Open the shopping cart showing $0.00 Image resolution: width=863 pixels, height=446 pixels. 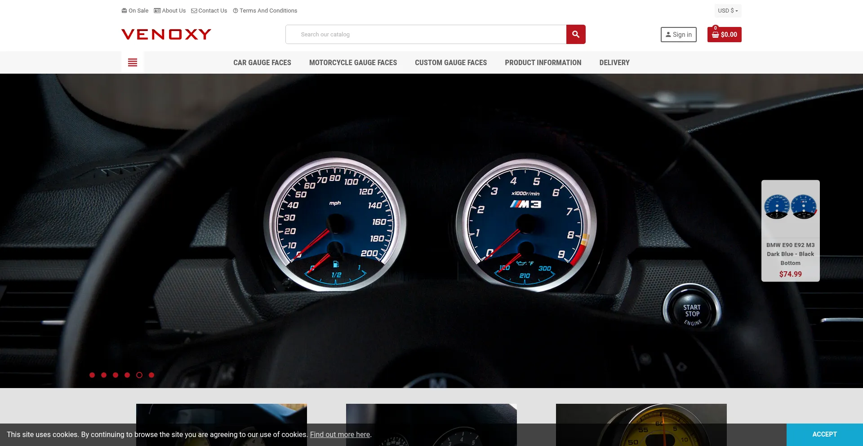coord(725,35)
